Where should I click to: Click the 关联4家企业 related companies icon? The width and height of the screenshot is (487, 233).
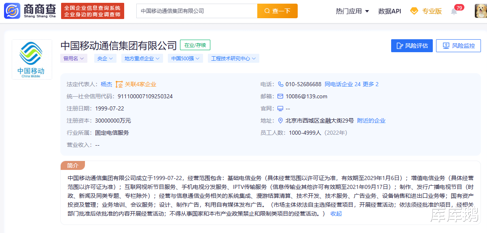119,85
